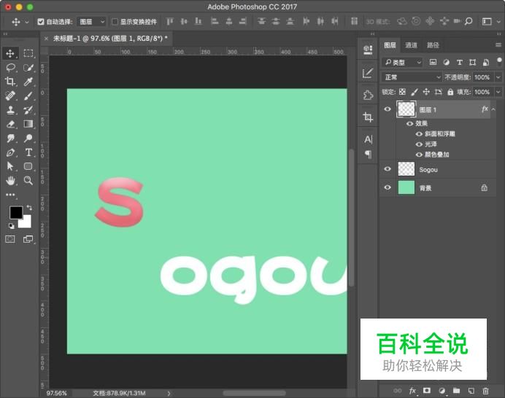Hide the Sogou layer

[x=388, y=169]
